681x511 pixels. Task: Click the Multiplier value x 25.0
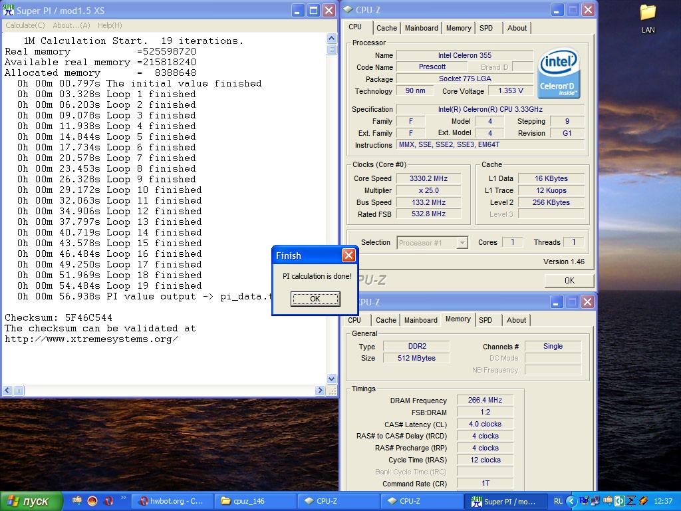coord(428,191)
